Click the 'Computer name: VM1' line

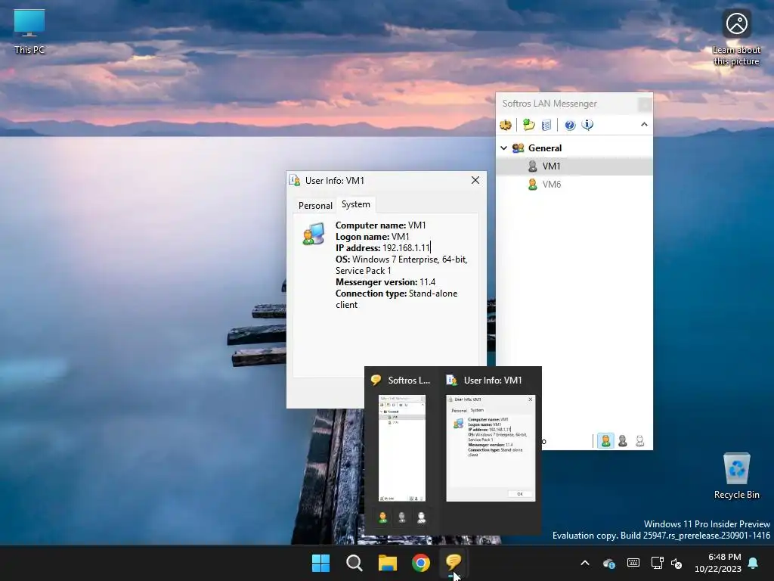pos(381,225)
